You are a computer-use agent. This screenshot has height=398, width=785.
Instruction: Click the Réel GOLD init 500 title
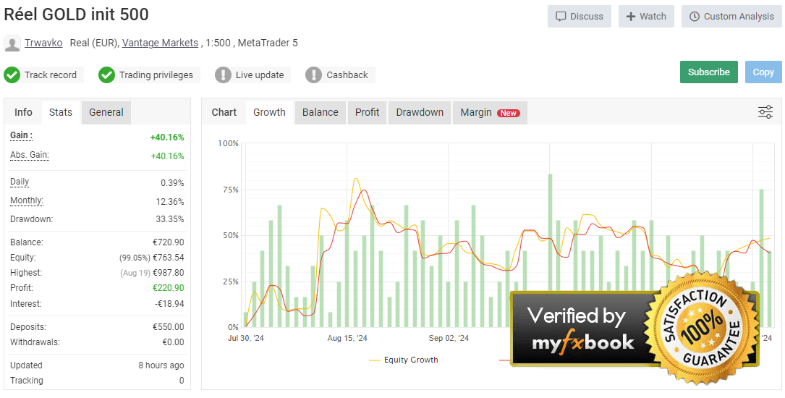[x=76, y=14]
